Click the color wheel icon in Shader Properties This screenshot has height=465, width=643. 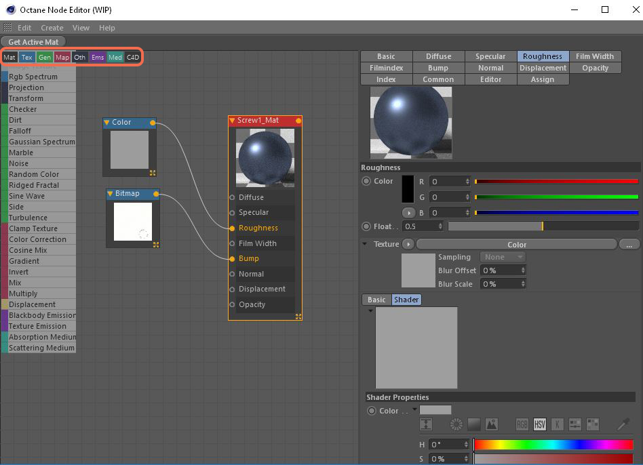click(x=455, y=424)
